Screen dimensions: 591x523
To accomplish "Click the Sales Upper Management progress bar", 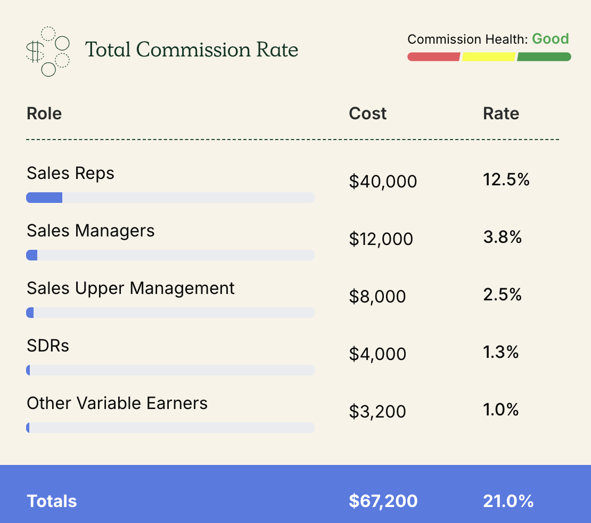I will tap(170, 313).
